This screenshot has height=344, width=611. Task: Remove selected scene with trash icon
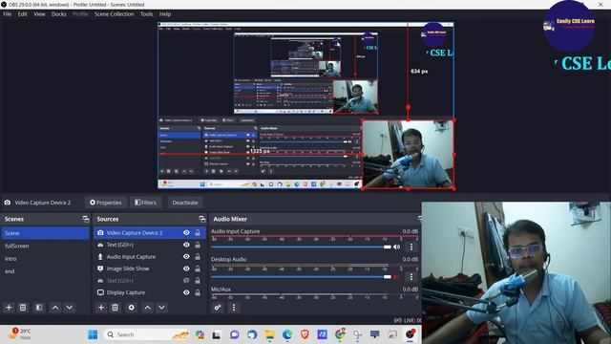click(23, 308)
